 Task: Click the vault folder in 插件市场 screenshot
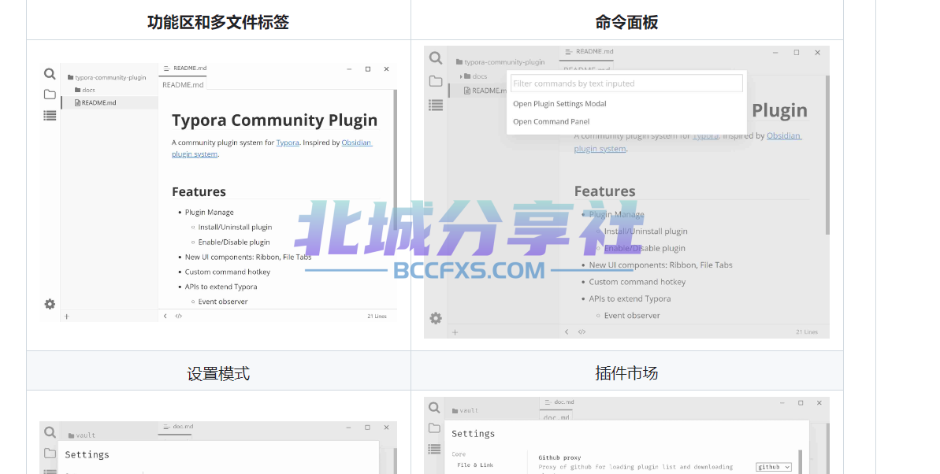coord(465,410)
